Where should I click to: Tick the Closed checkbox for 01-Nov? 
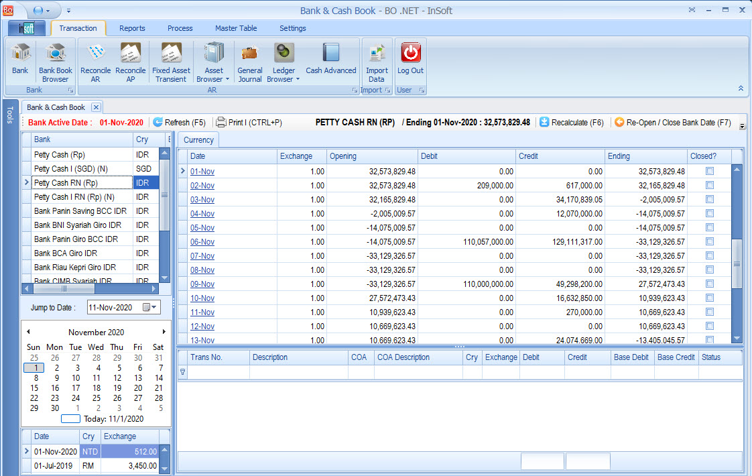710,172
